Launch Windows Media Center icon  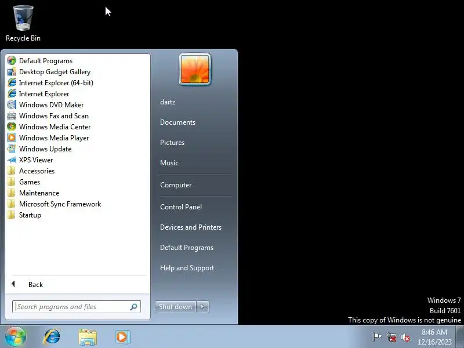click(12, 126)
